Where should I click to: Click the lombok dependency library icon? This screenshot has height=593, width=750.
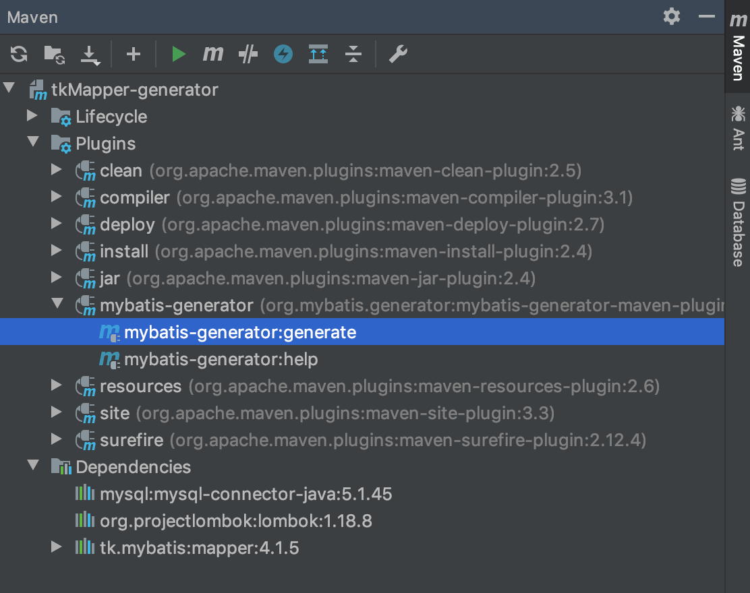click(x=85, y=520)
